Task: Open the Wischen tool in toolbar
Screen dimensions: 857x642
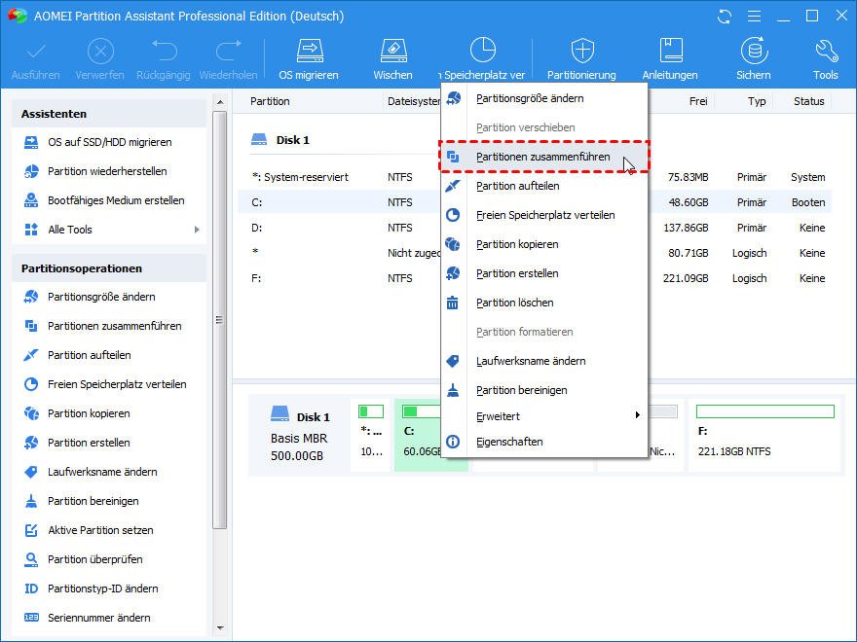Action: (393, 59)
